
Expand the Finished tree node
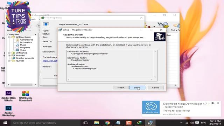pos(9,55)
